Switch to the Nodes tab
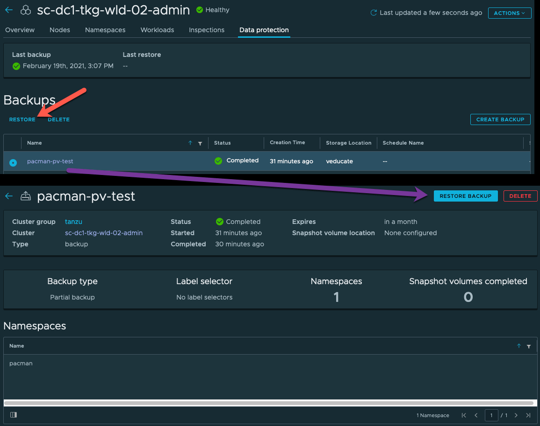 (x=59, y=30)
